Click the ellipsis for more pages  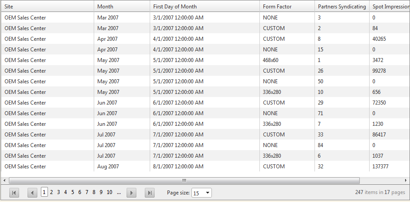(119, 192)
